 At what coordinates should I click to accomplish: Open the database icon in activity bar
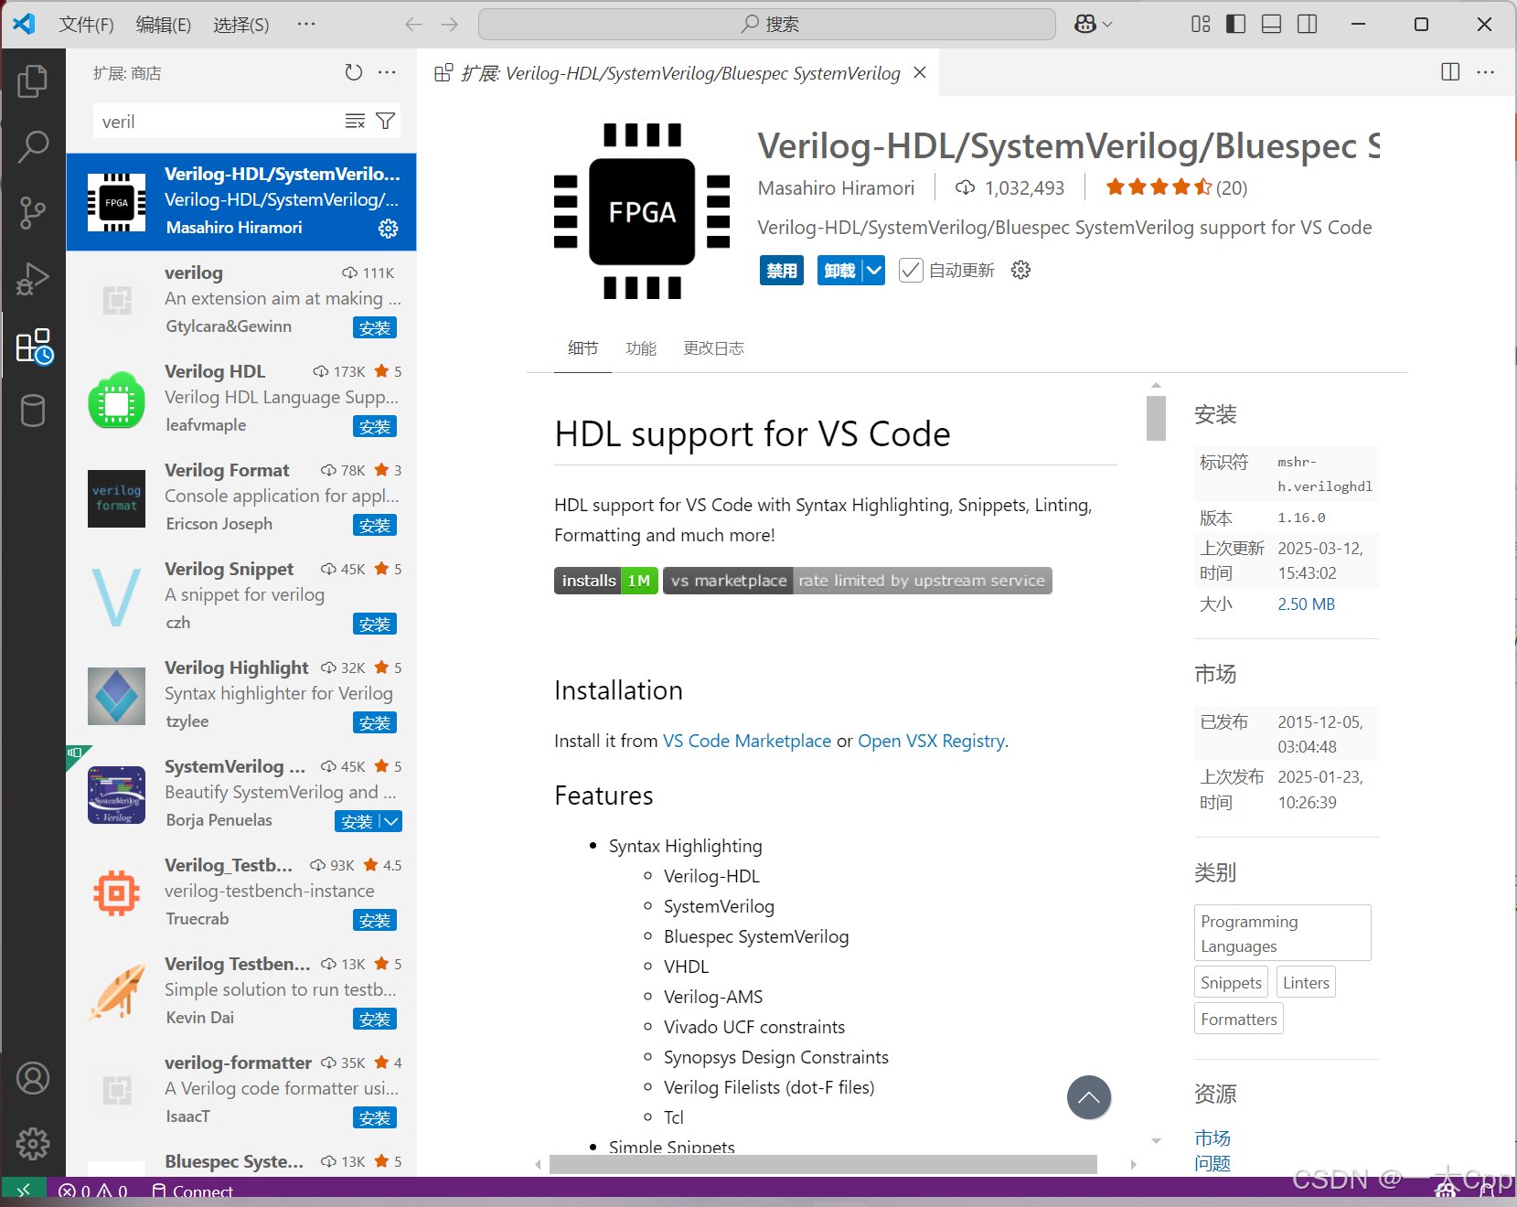point(33,411)
